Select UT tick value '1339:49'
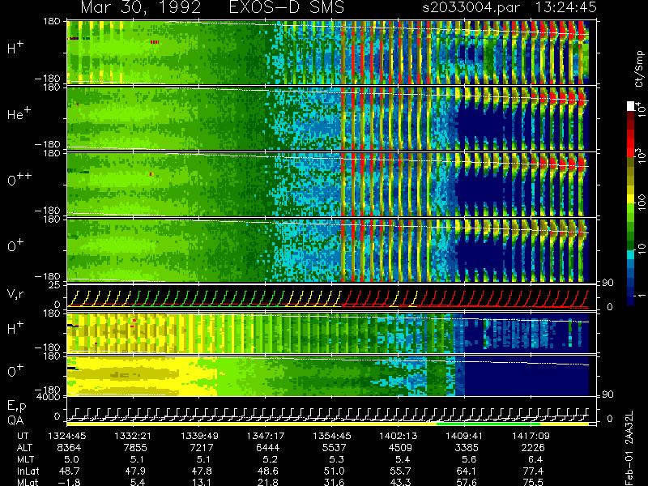Image resolution: width=648 pixels, height=486 pixels. tap(199, 436)
